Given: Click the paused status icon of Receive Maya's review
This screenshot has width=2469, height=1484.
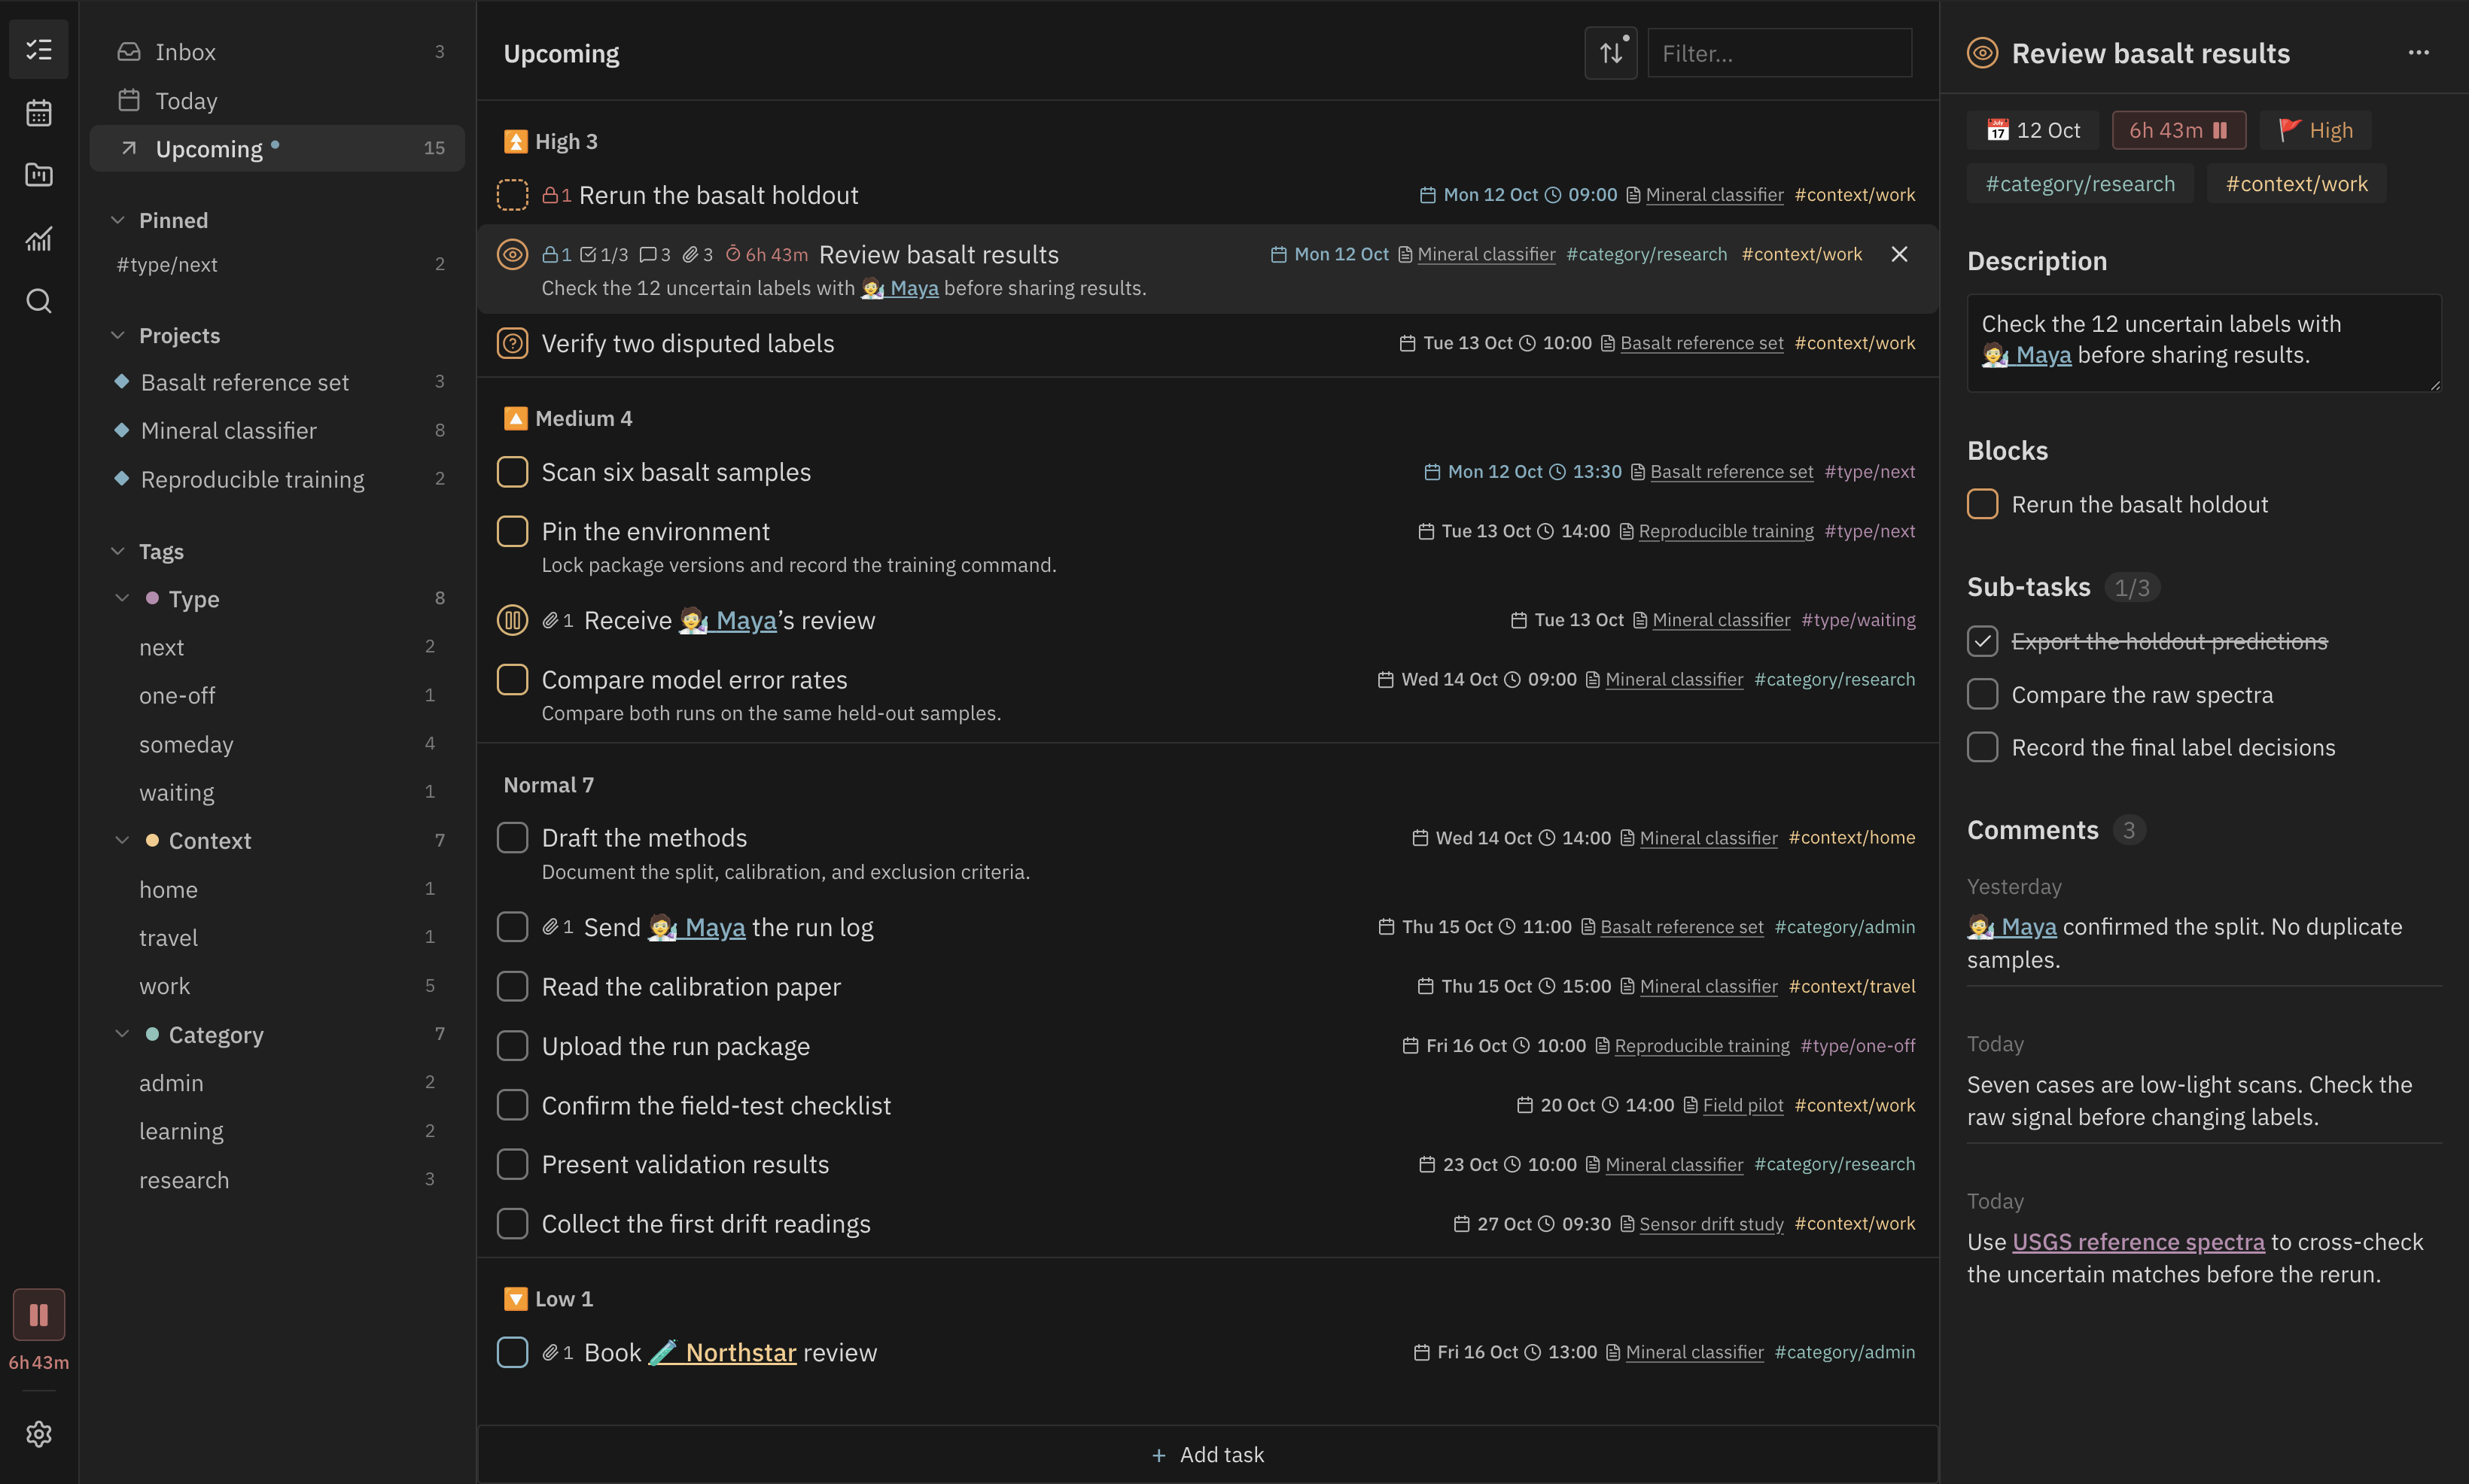Looking at the screenshot, I should tap(512, 620).
